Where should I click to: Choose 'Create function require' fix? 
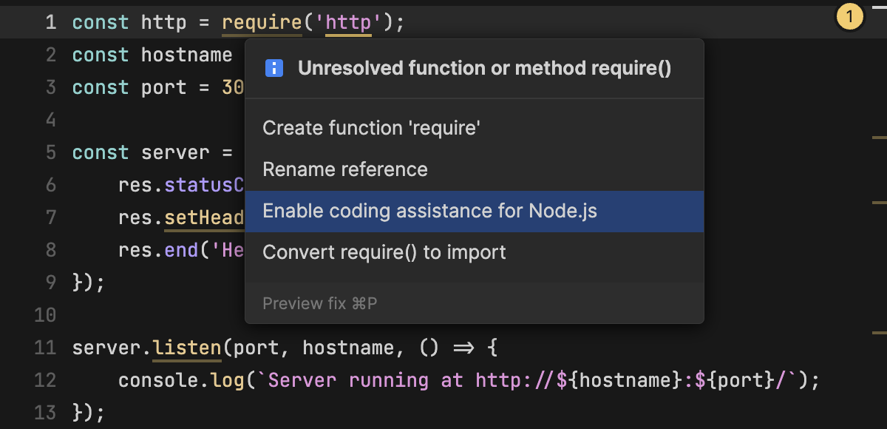point(372,128)
